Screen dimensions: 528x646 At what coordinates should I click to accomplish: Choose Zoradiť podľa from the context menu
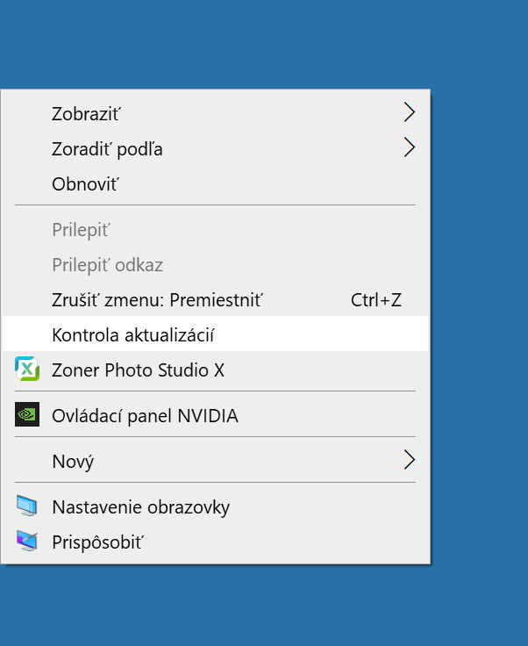tap(107, 149)
